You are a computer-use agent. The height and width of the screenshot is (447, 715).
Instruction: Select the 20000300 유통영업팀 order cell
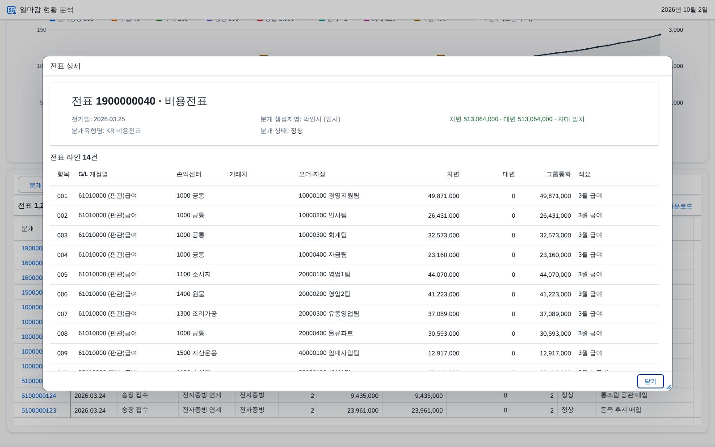tap(329, 314)
